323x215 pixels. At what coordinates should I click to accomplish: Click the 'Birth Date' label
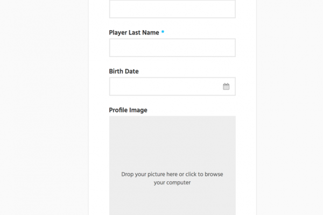tap(124, 71)
